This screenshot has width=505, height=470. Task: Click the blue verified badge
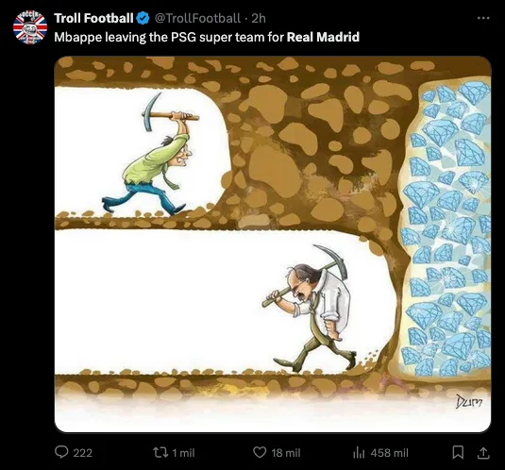143,18
